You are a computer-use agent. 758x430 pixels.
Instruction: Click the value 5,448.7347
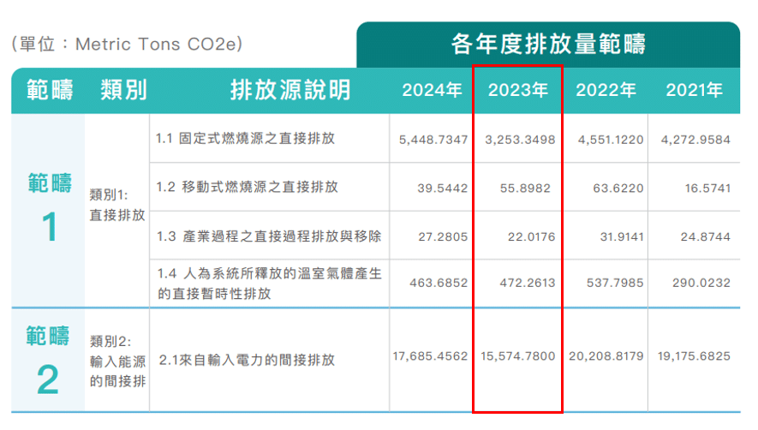(433, 140)
